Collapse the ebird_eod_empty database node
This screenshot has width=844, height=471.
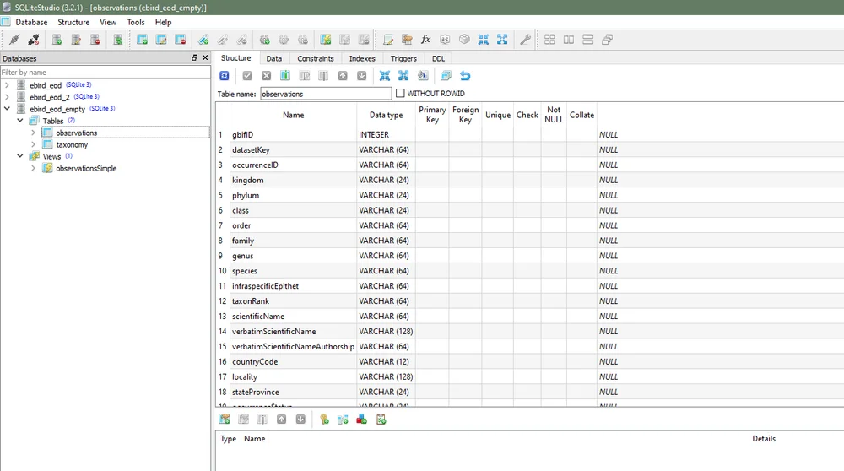tap(7, 109)
